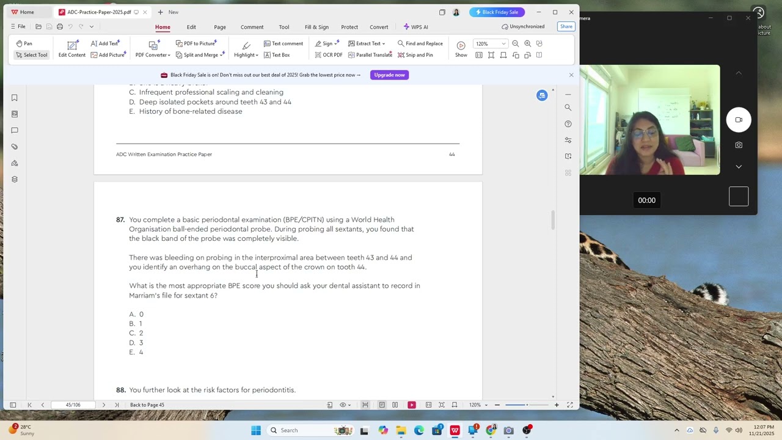The image size is (782, 440).
Task: Insert a Text comment
Action: (x=283, y=43)
